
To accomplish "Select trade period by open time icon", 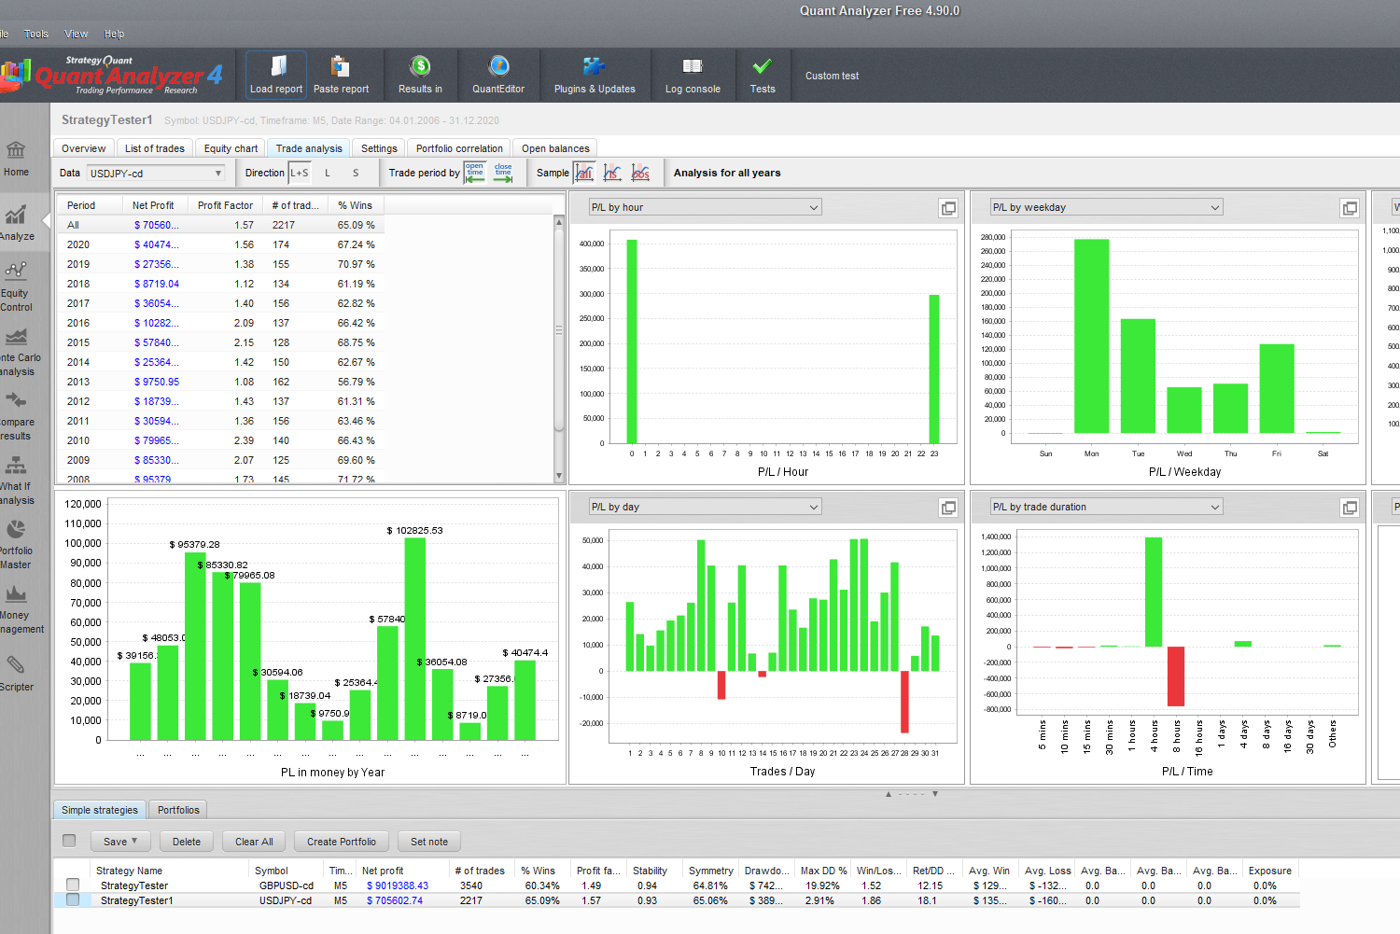I will [475, 173].
